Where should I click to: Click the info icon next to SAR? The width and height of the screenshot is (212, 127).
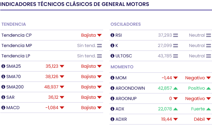pos(3,97)
